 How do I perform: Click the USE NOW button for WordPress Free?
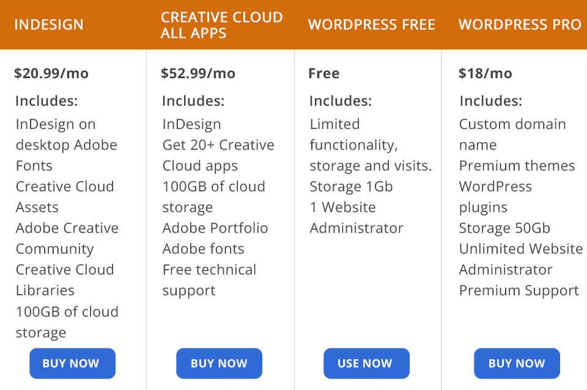click(x=366, y=363)
